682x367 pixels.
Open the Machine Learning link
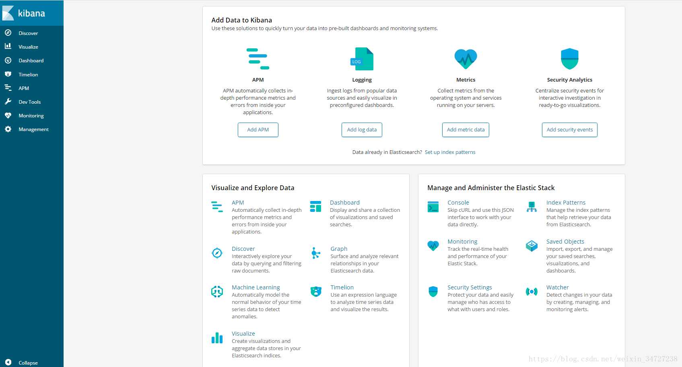click(x=256, y=287)
